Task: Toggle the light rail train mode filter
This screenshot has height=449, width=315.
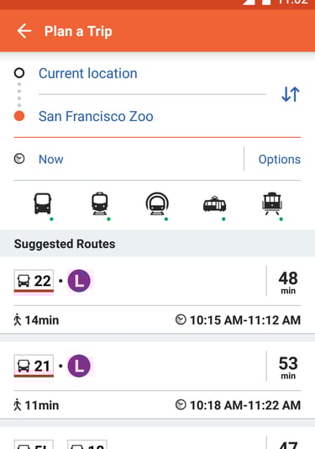Action: (x=100, y=203)
